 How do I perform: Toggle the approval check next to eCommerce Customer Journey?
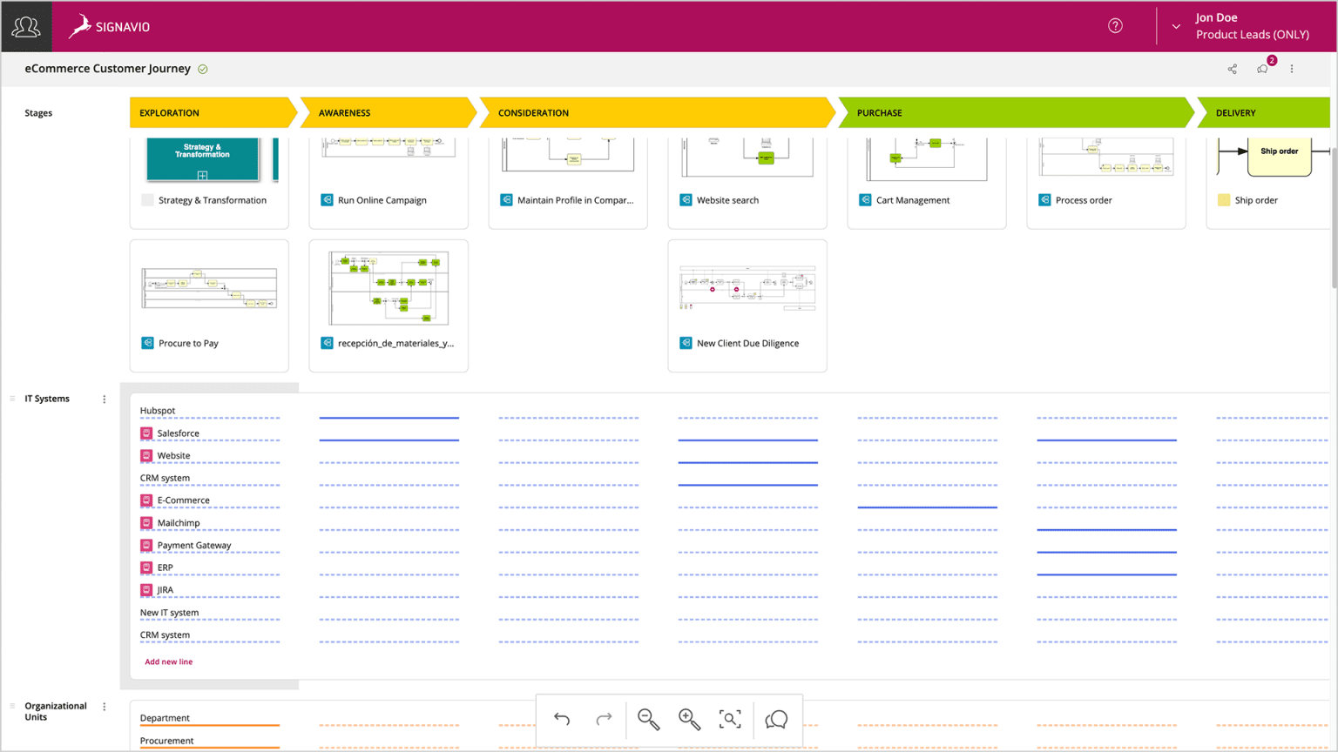click(x=202, y=68)
